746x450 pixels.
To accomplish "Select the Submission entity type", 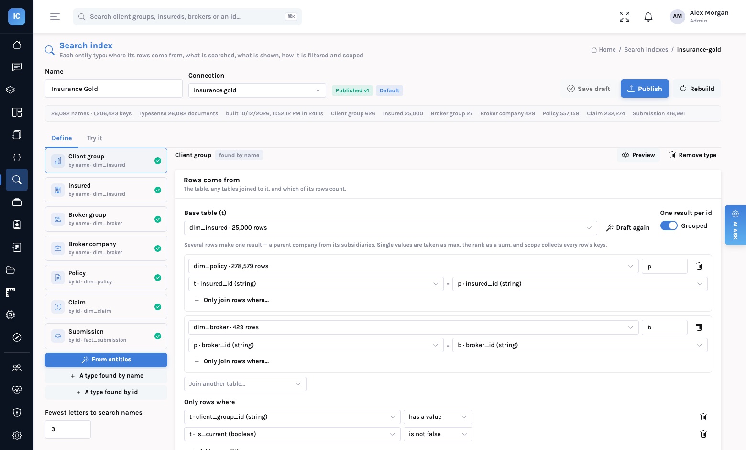I will [x=106, y=336].
